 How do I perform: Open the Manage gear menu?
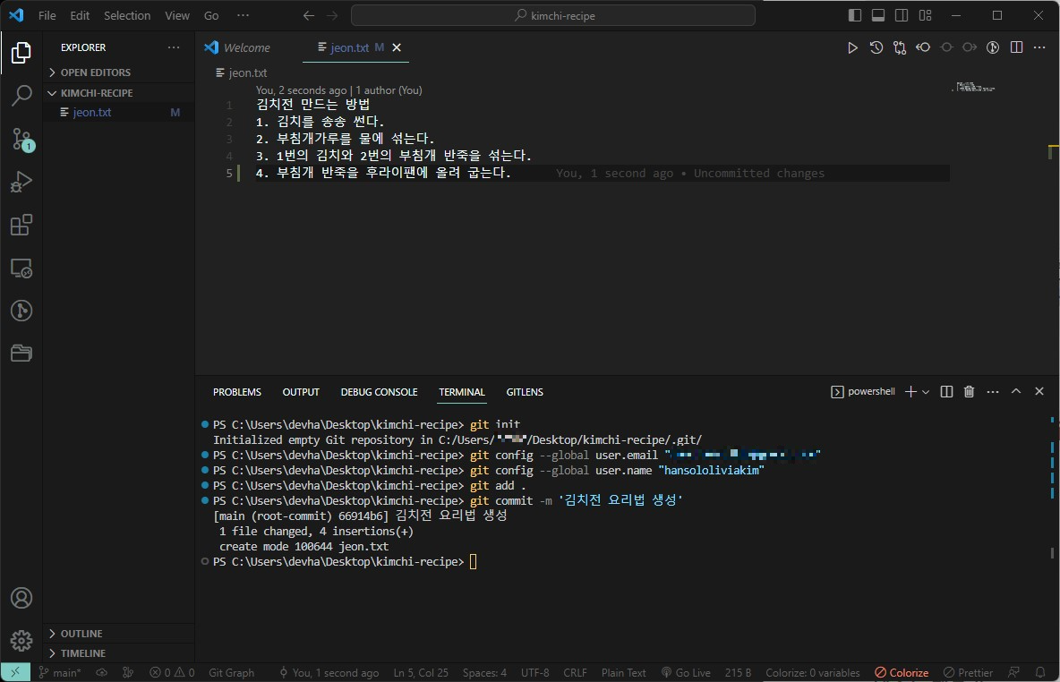[x=21, y=640]
